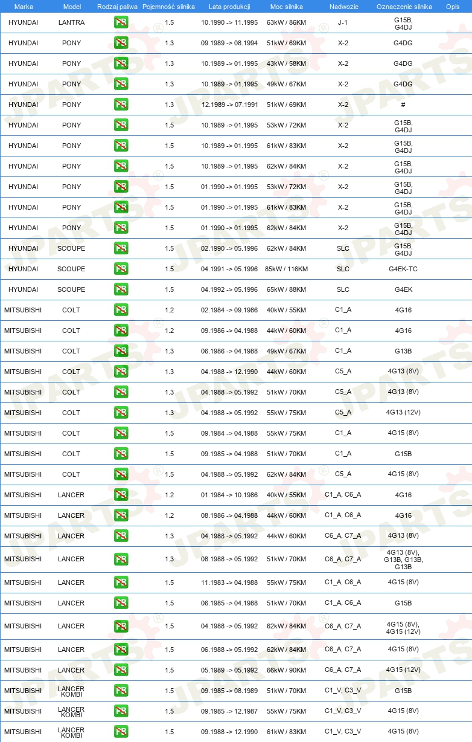The width and height of the screenshot is (472, 742).
Task: Click petrol icon in Lancer Kombi 09.1985 -> 12.1987 row
Action: (121, 712)
